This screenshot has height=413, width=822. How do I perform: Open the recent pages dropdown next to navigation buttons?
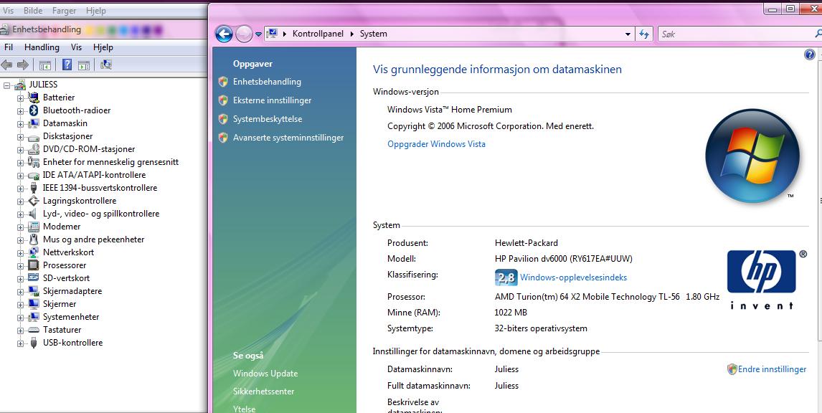click(x=258, y=34)
